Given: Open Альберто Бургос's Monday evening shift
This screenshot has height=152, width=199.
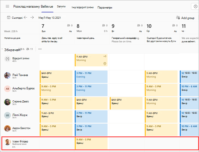Looking at the screenshot, I should pos(91,90).
